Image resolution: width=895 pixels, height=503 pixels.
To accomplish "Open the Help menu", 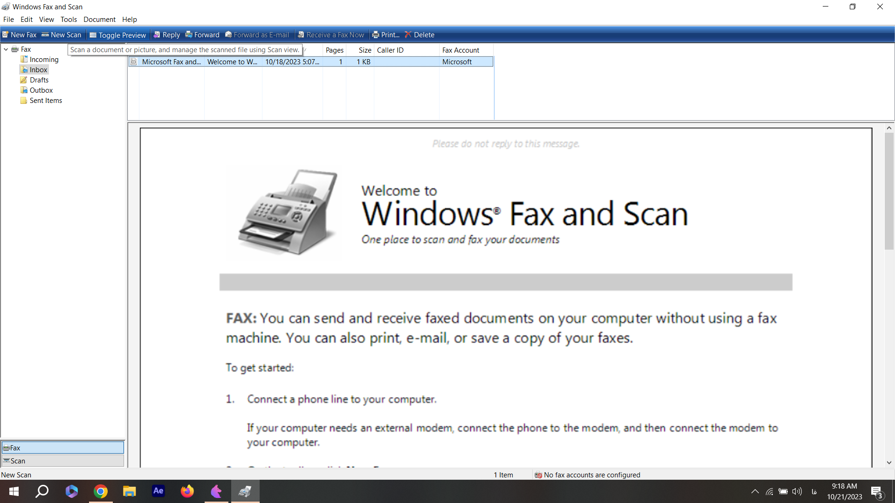I will click(130, 20).
